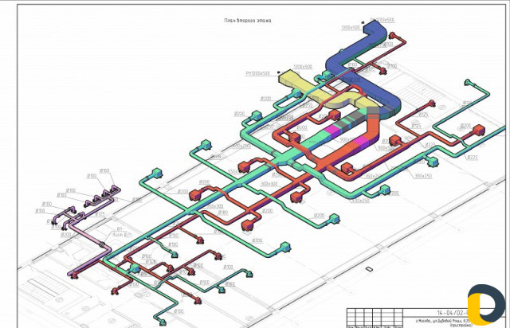Click the '303x303' duct size label

point(269,184)
